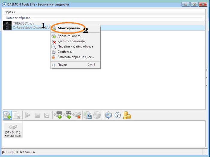Click the Каталог образов group label

[x=18, y=18]
